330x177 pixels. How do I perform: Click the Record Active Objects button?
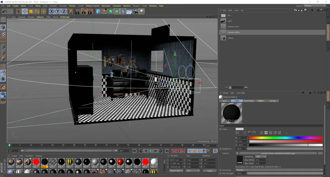pos(173,151)
